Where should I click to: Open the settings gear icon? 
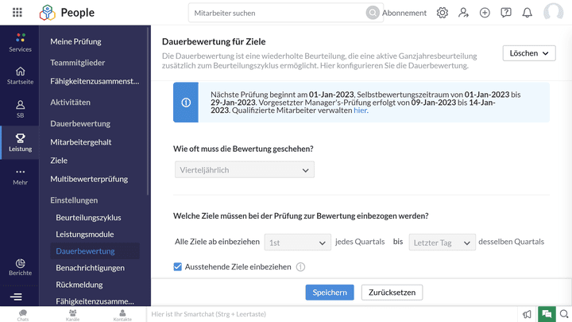443,13
